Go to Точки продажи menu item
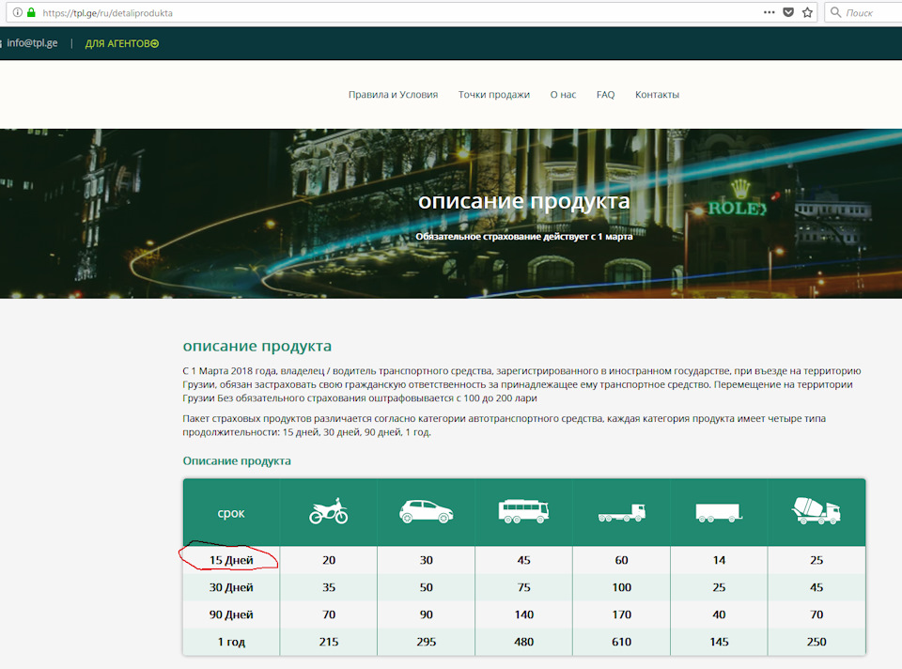 493,95
